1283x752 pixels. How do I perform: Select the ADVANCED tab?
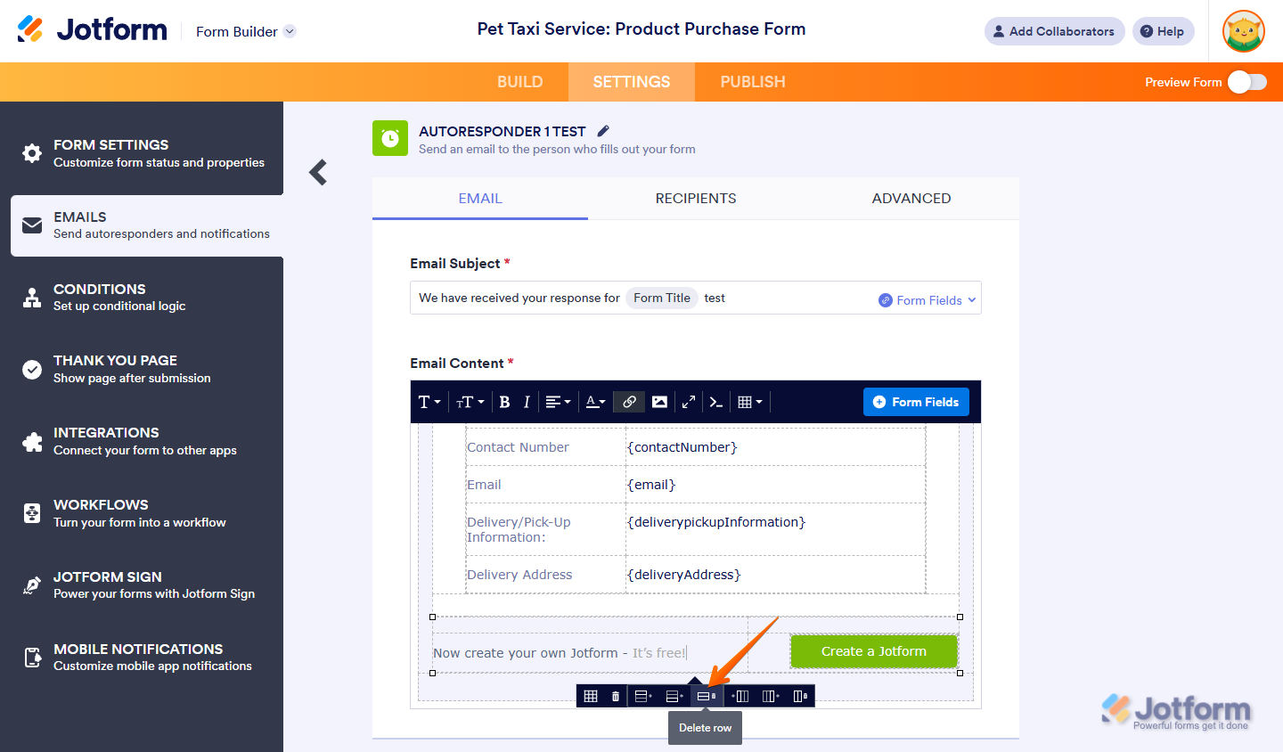click(x=911, y=199)
